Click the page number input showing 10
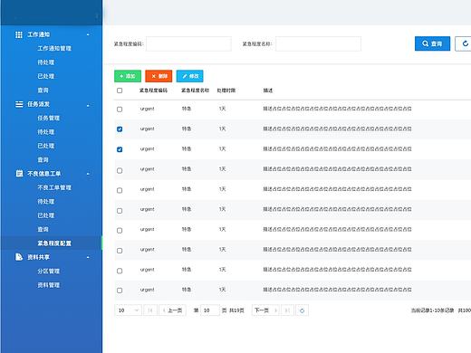The height and width of the screenshot is (353, 471). click(x=210, y=310)
